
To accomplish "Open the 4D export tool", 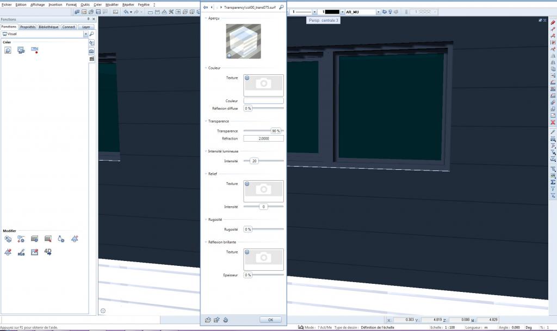I will (x=48, y=252).
